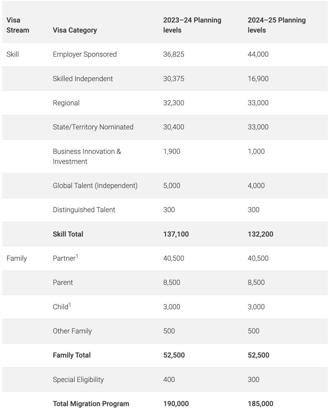Click the Visa Category column header
This screenshot has width=329, height=414.
point(75,30)
